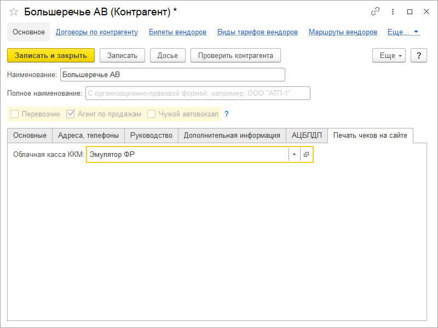This screenshot has height=328, width=438.
Task: Expand the Облачная касса ККМ dropdown list
Action: click(x=294, y=155)
